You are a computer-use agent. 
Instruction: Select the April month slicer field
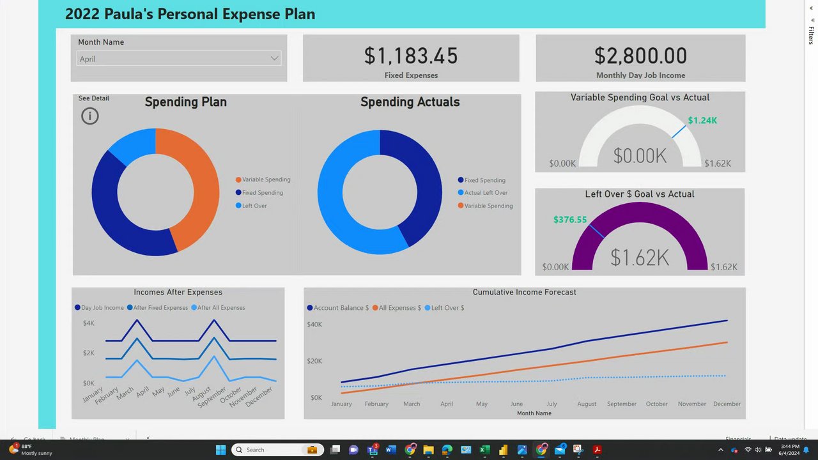click(x=178, y=59)
